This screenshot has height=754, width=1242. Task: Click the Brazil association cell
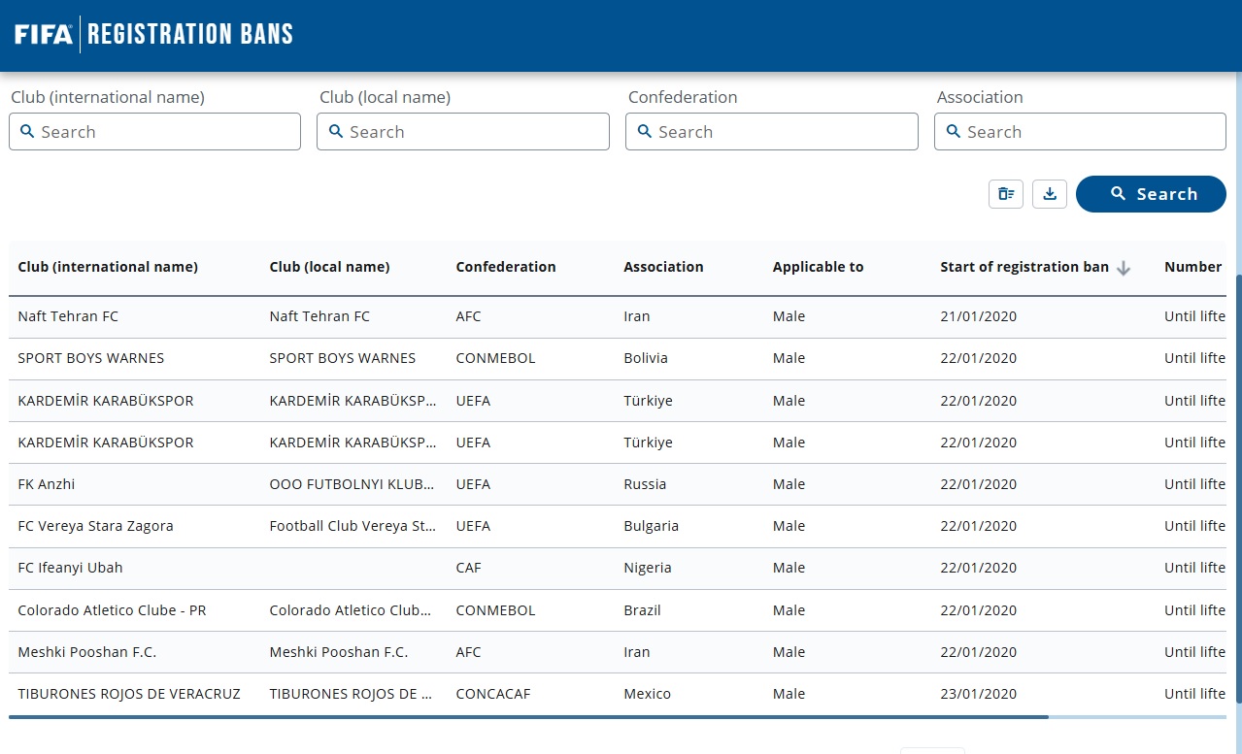click(642, 610)
